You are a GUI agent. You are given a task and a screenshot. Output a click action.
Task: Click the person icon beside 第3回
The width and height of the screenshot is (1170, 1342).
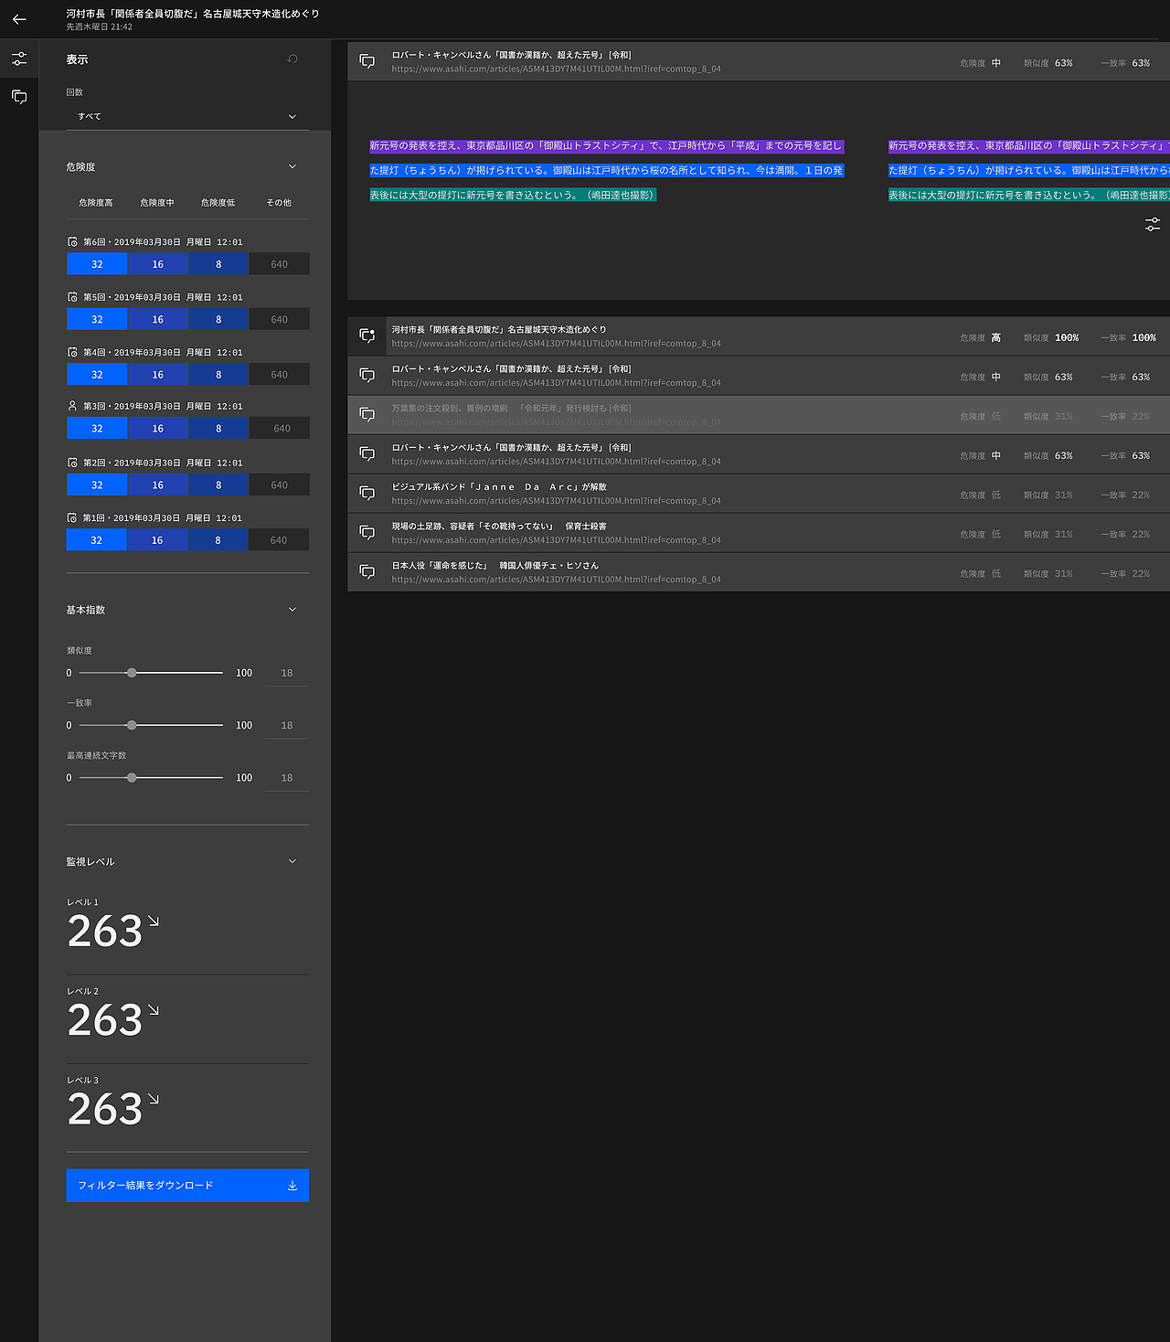(72, 406)
